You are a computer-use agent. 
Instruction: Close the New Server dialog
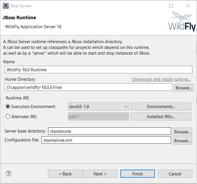point(188,6)
